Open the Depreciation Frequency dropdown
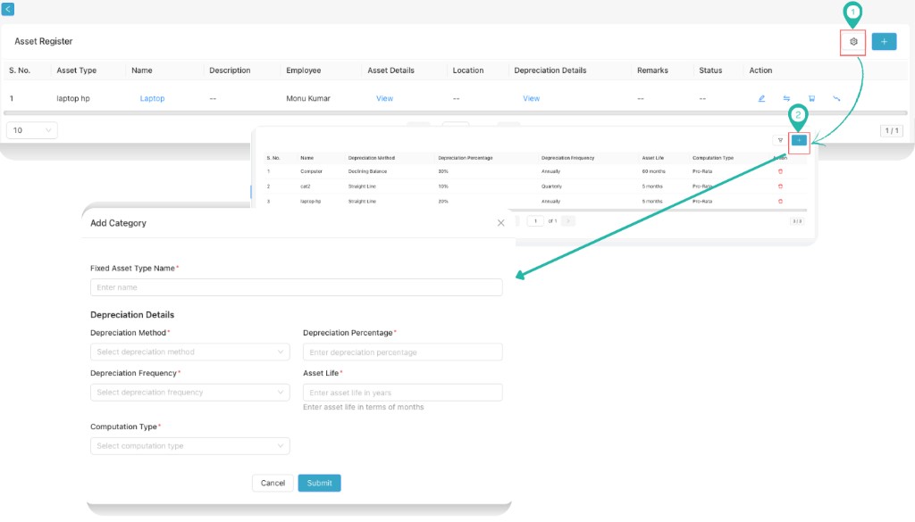 coord(189,392)
